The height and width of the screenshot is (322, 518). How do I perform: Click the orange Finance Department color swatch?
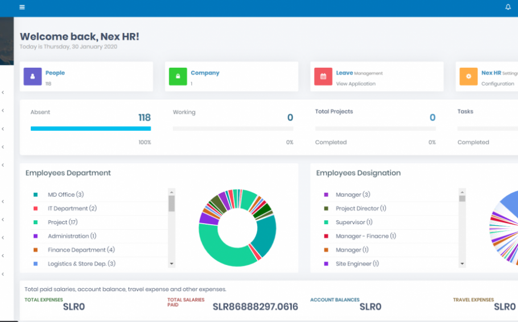35,250
